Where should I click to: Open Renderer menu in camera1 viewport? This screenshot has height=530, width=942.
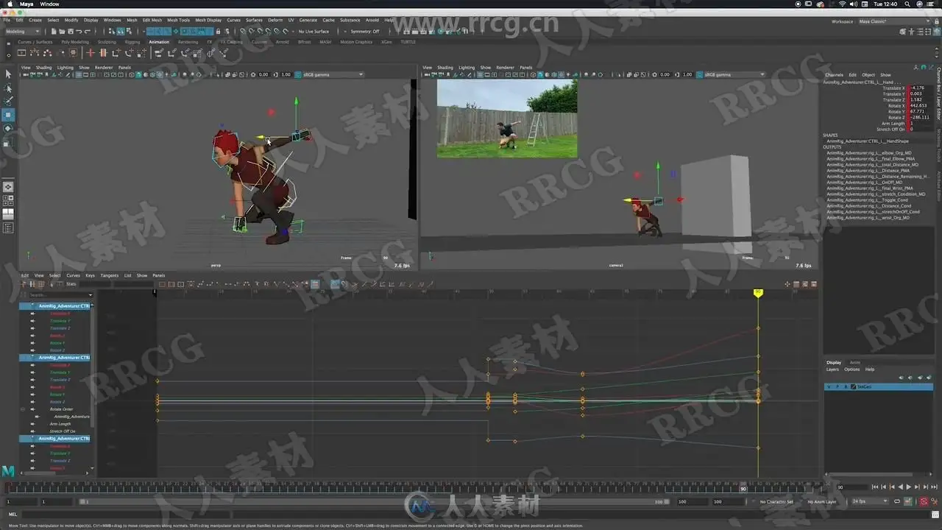coord(506,67)
